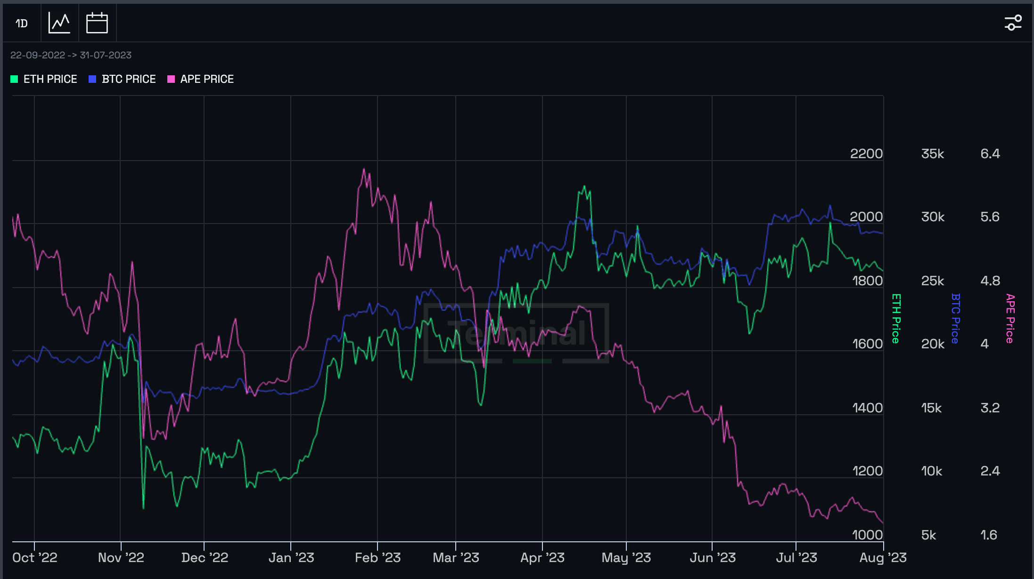Click the 5.6 APE axis value
The width and height of the screenshot is (1034, 579).
coord(990,217)
